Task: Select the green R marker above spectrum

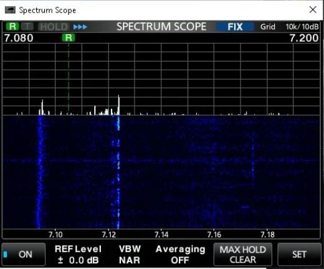Action: [69, 38]
